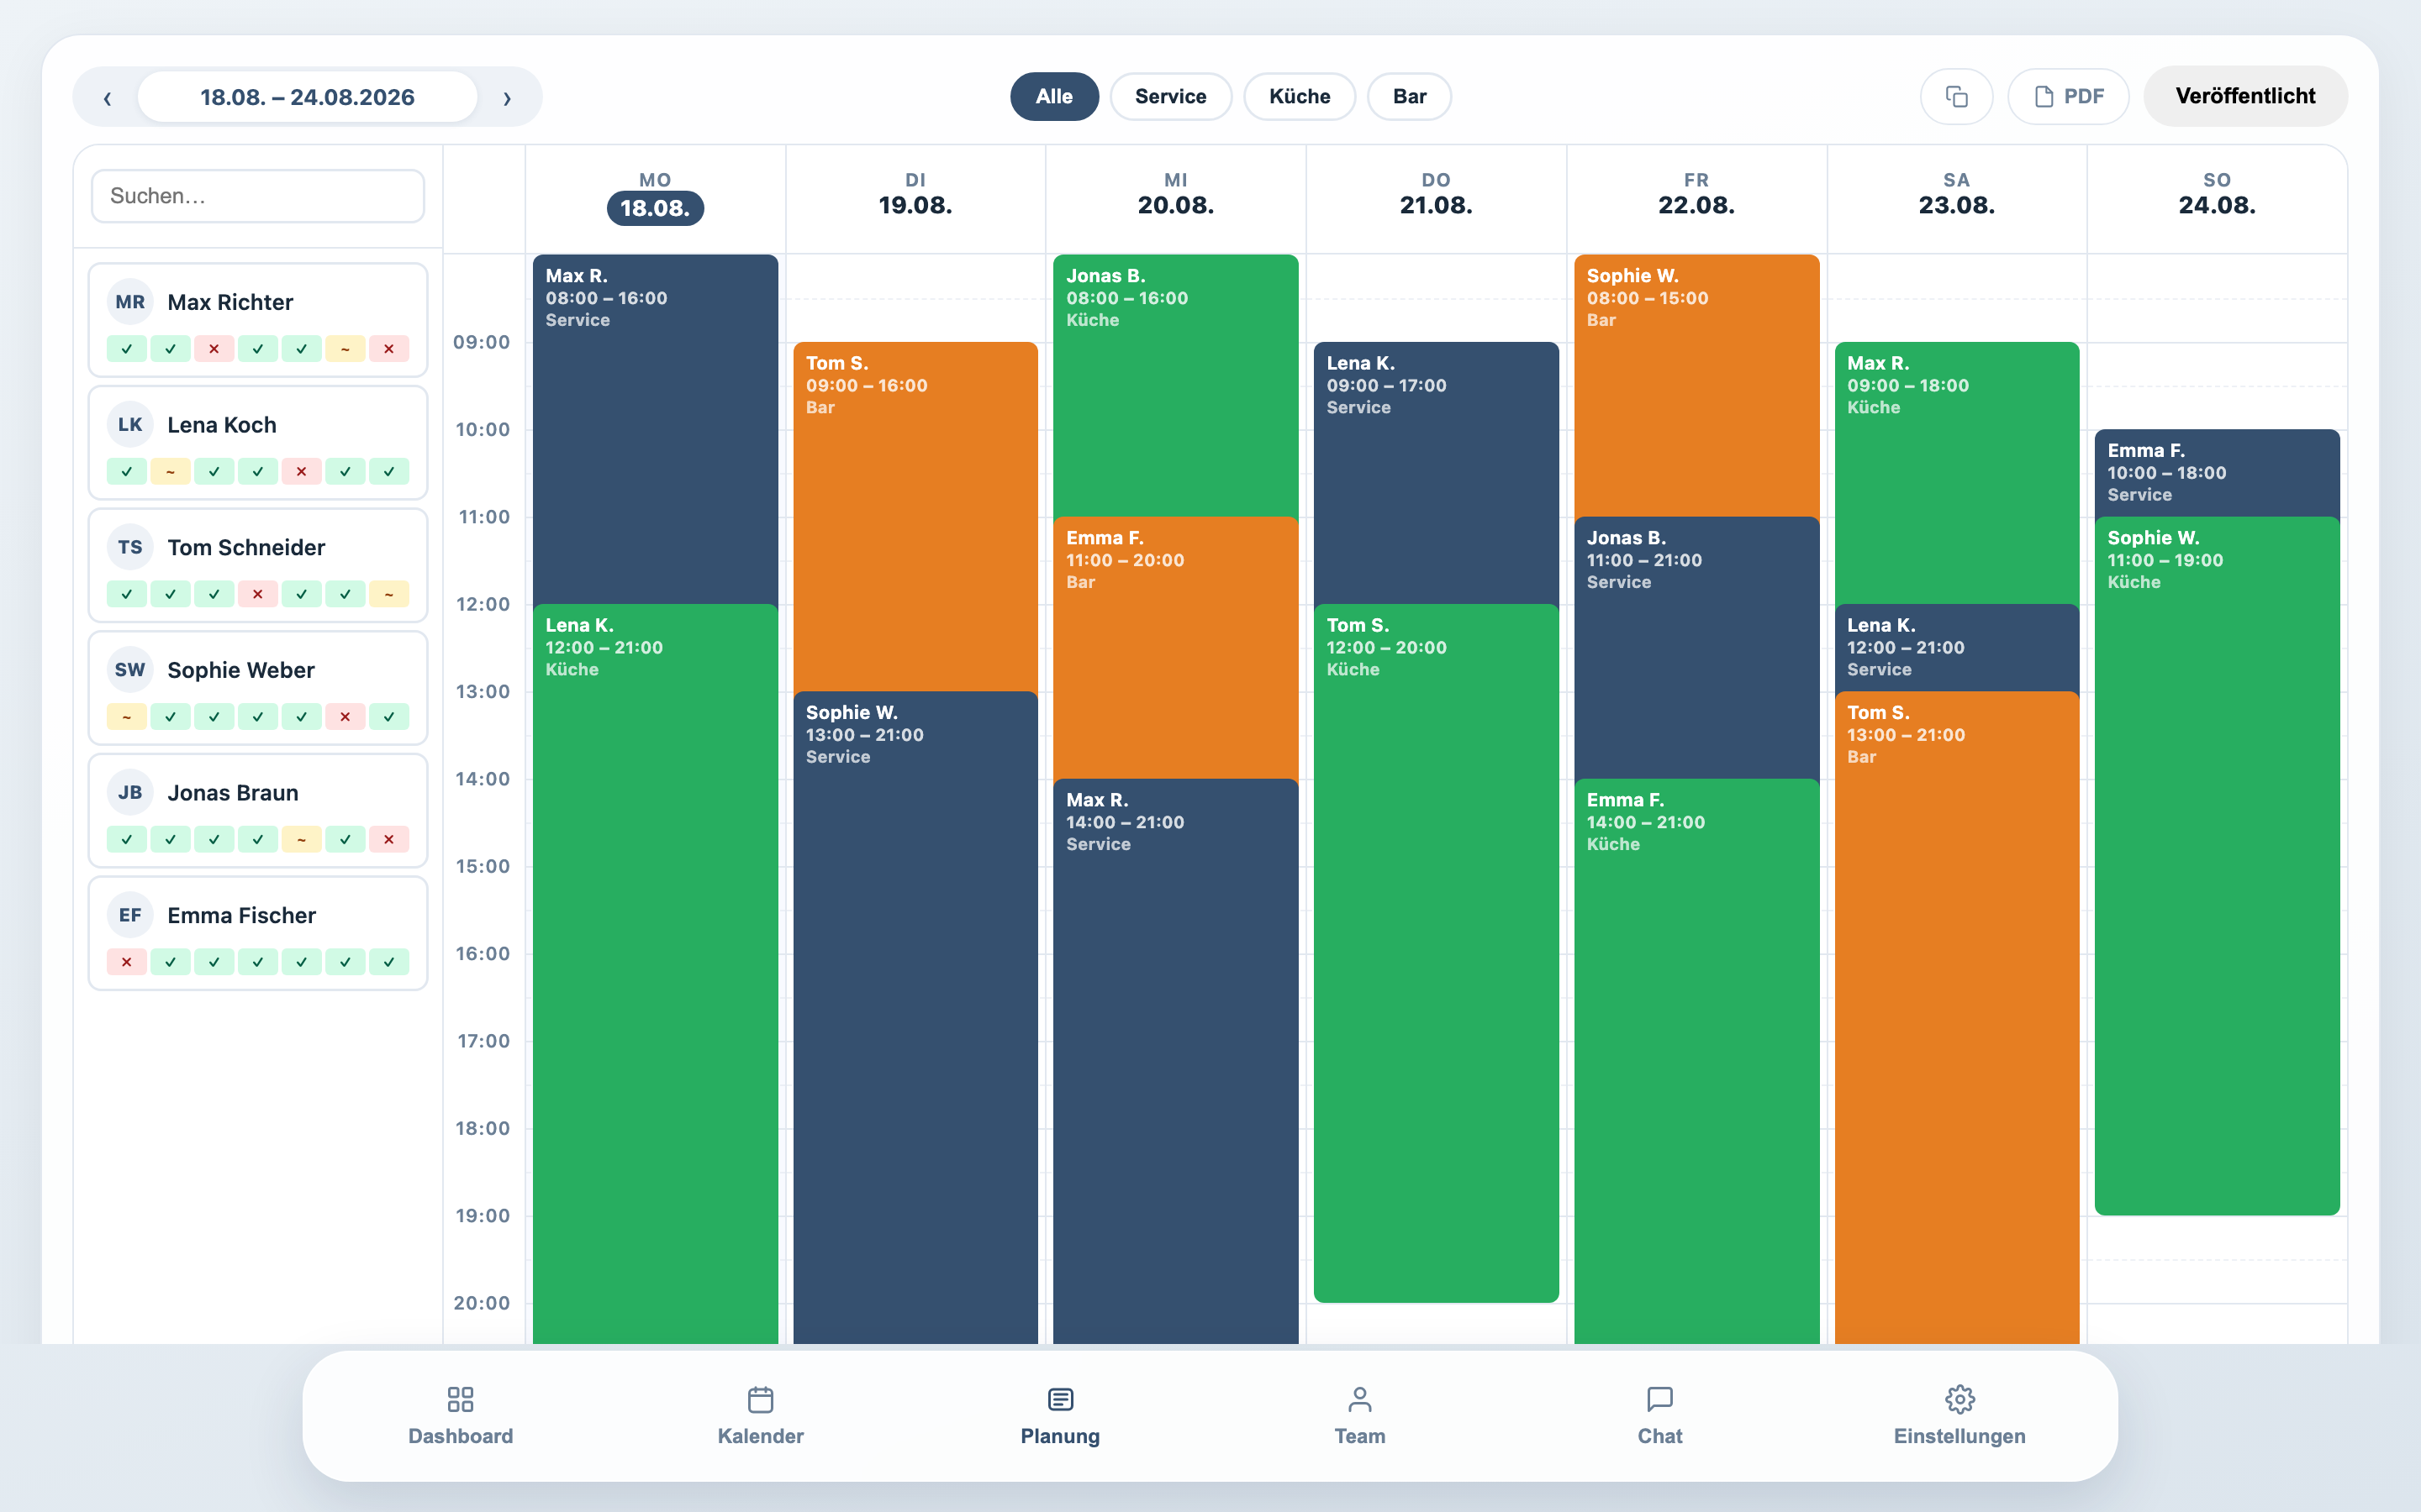2421x1512 pixels.
Task: Select Thursday 21.08. column header
Action: 1436,198
